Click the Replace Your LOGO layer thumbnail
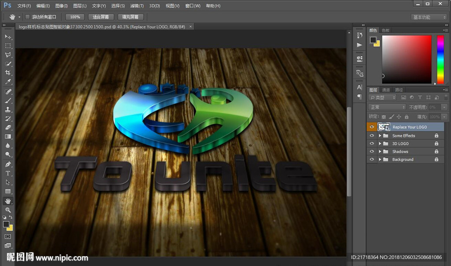Image resolution: width=451 pixels, height=266 pixels. 384,127
